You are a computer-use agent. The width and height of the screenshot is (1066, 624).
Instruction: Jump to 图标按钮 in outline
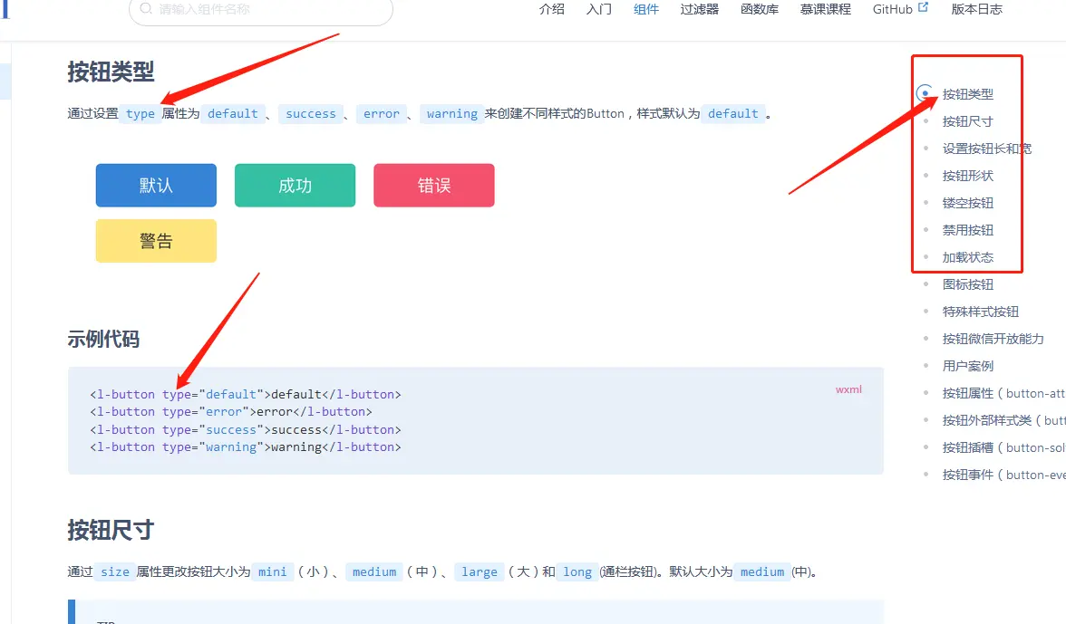967,284
